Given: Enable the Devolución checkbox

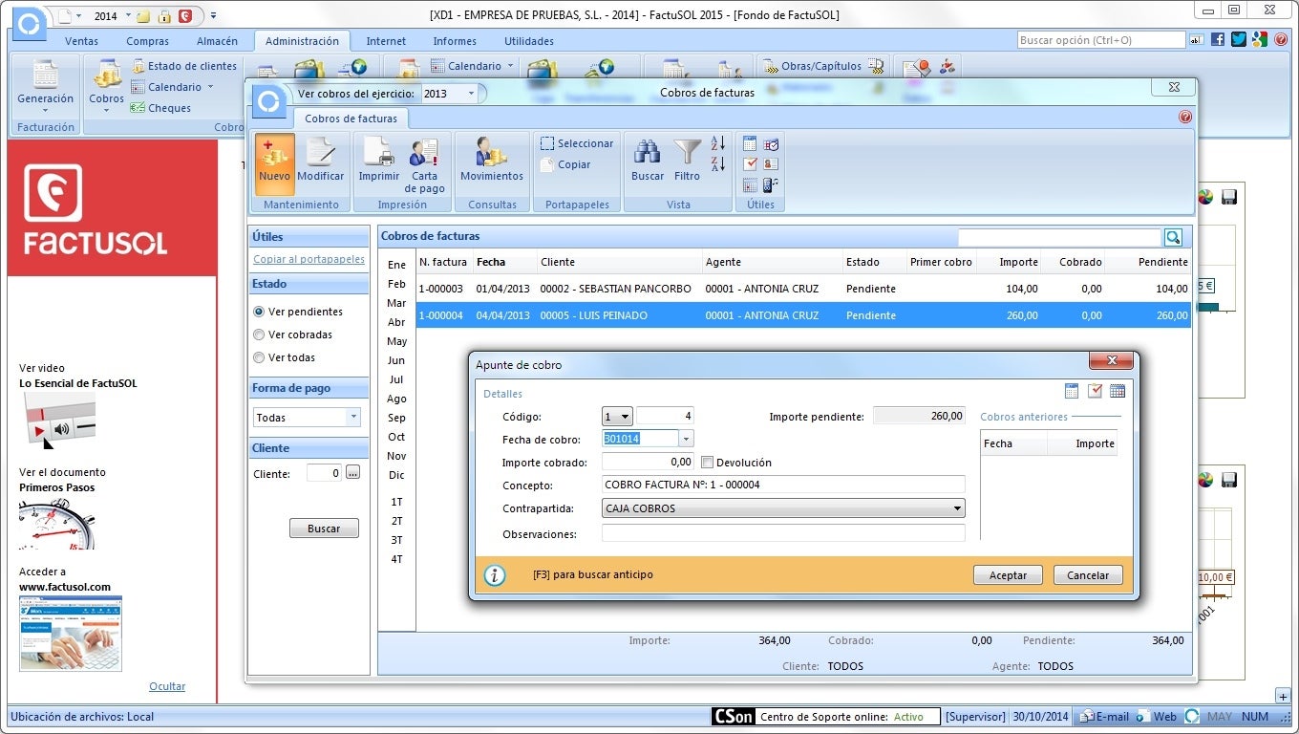Looking at the screenshot, I should point(708,463).
